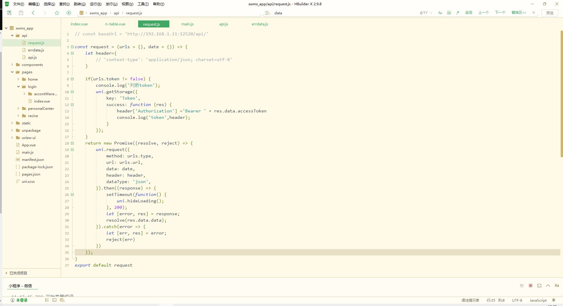The image size is (563, 306).
Task: Click the notification bell icon
Action: [554, 300]
